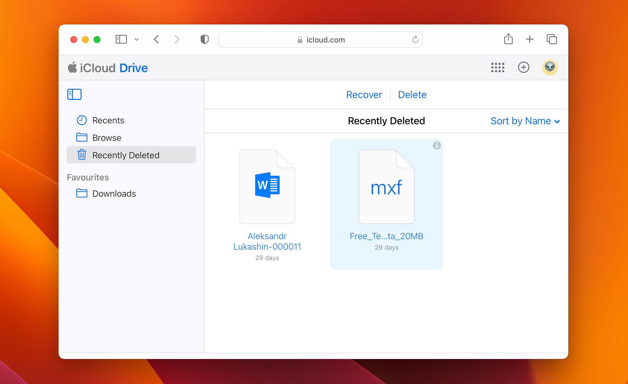The height and width of the screenshot is (384, 628).
Task: Open the privacy report shield icon
Action: coord(205,39)
